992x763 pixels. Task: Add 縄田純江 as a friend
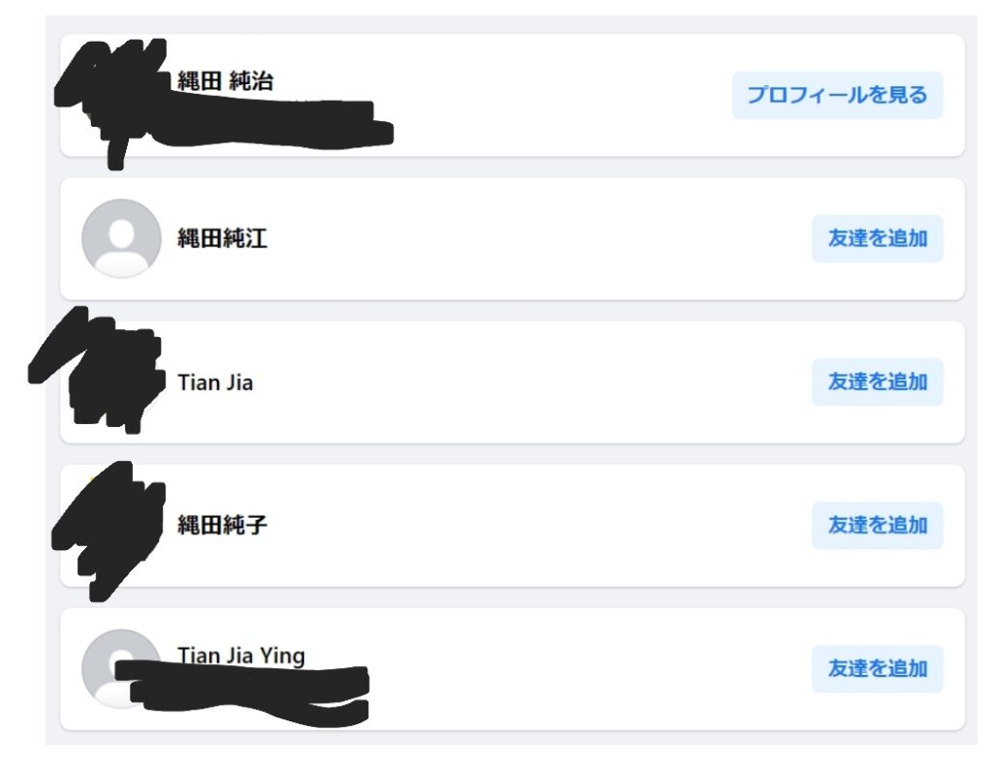click(878, 239)
